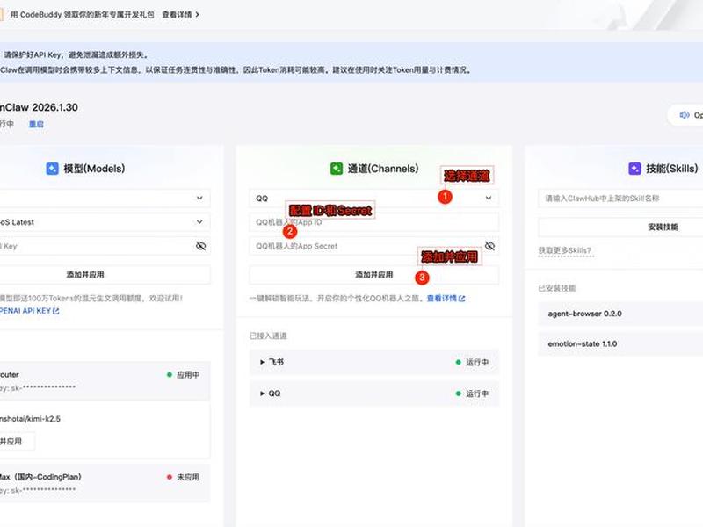This screenshot has height=527, width=703.
Task: Open 查看详情 link in the CodeBuddy banner
Action: click(177, 15)
